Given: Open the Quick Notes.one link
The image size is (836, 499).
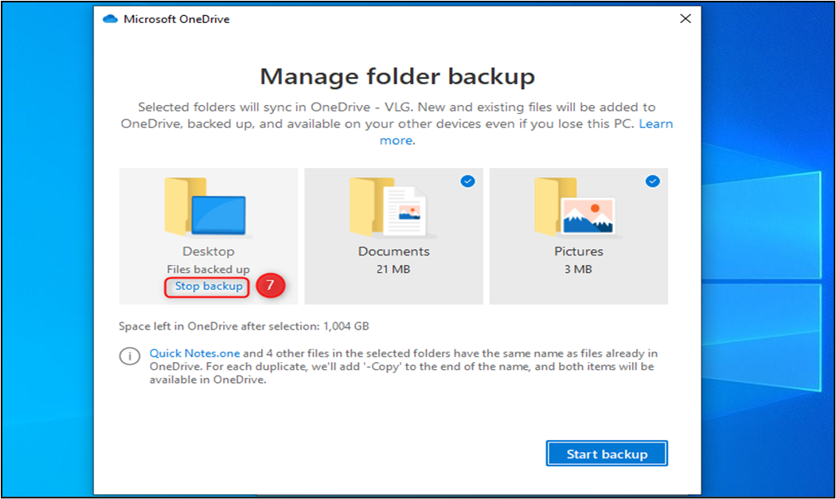Looking at the screenshot, I should [194, 353].
